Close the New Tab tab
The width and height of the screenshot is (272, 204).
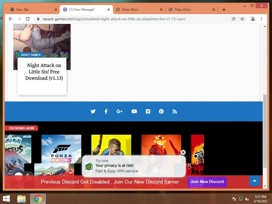[x=56, y=10]
